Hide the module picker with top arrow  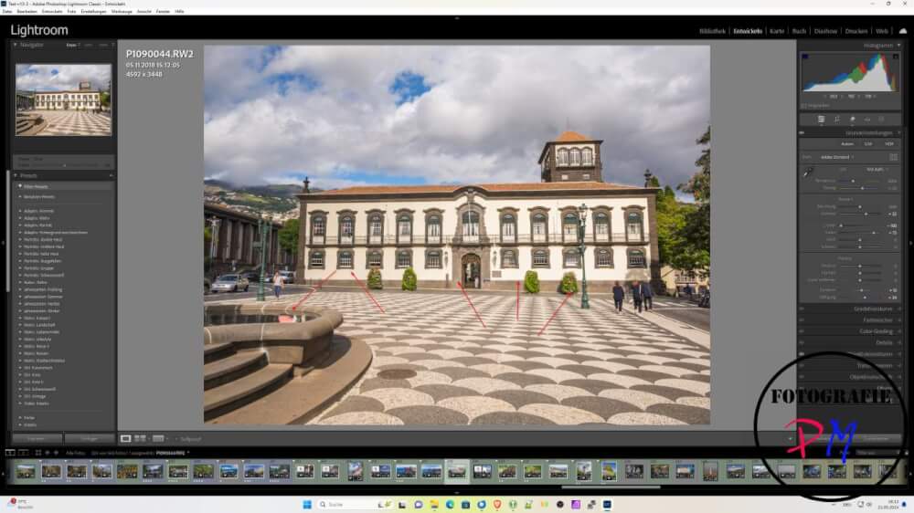457,18
